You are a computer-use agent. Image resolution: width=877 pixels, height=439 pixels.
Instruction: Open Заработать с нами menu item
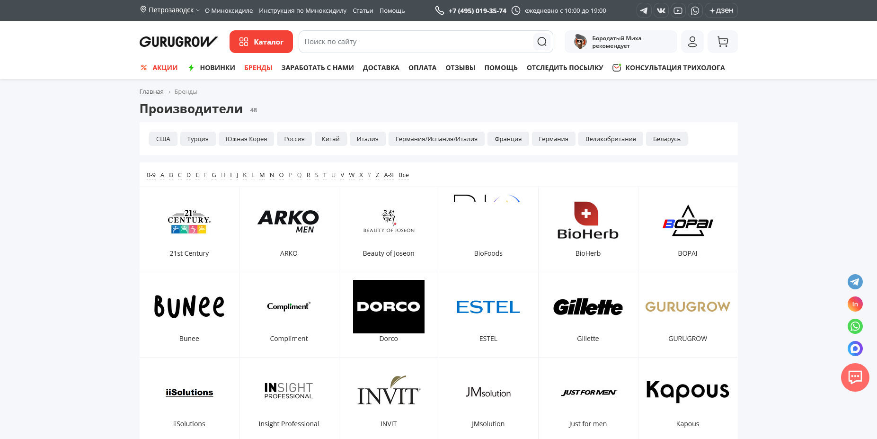click(318, 68)
